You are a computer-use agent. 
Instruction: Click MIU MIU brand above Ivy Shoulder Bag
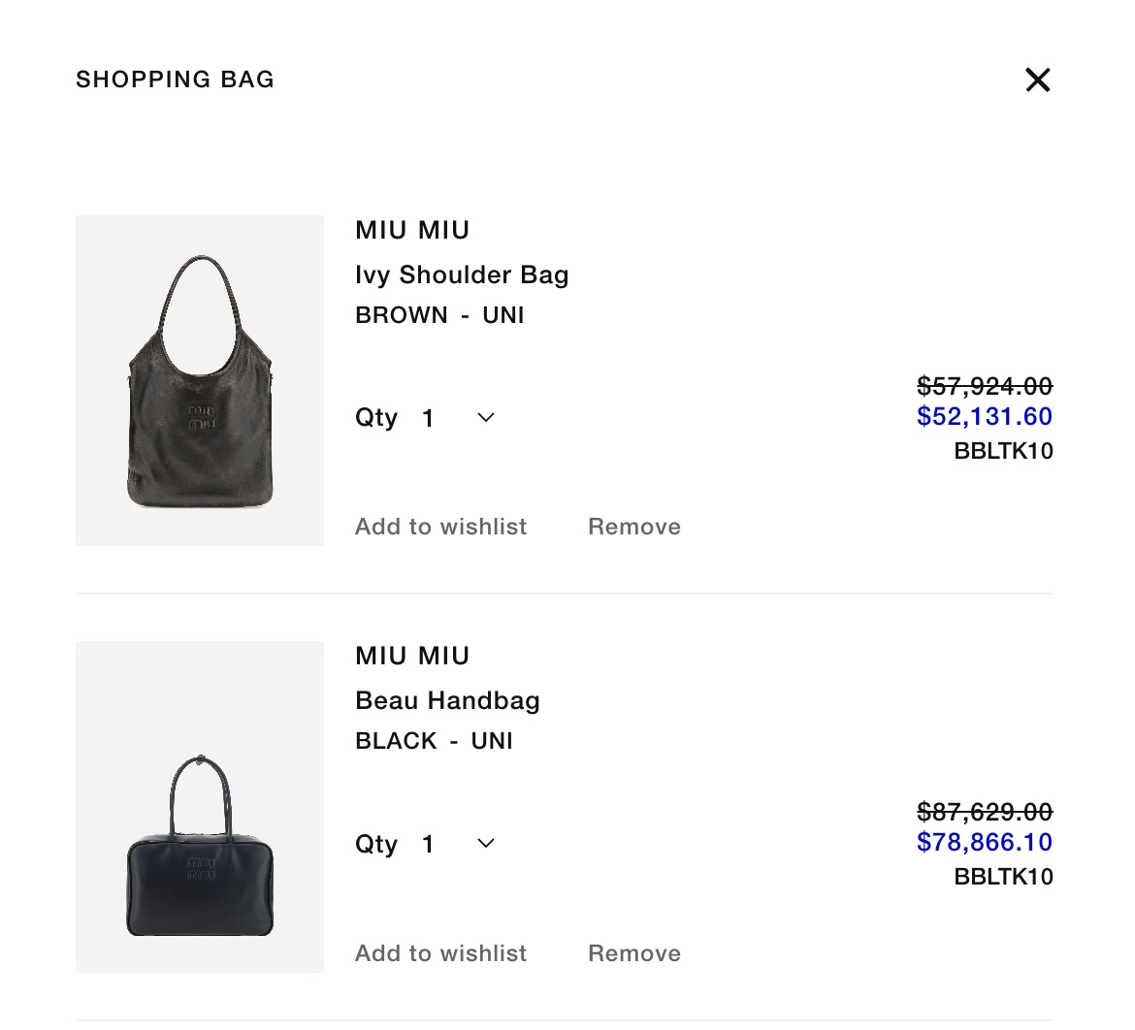(412, 230)
